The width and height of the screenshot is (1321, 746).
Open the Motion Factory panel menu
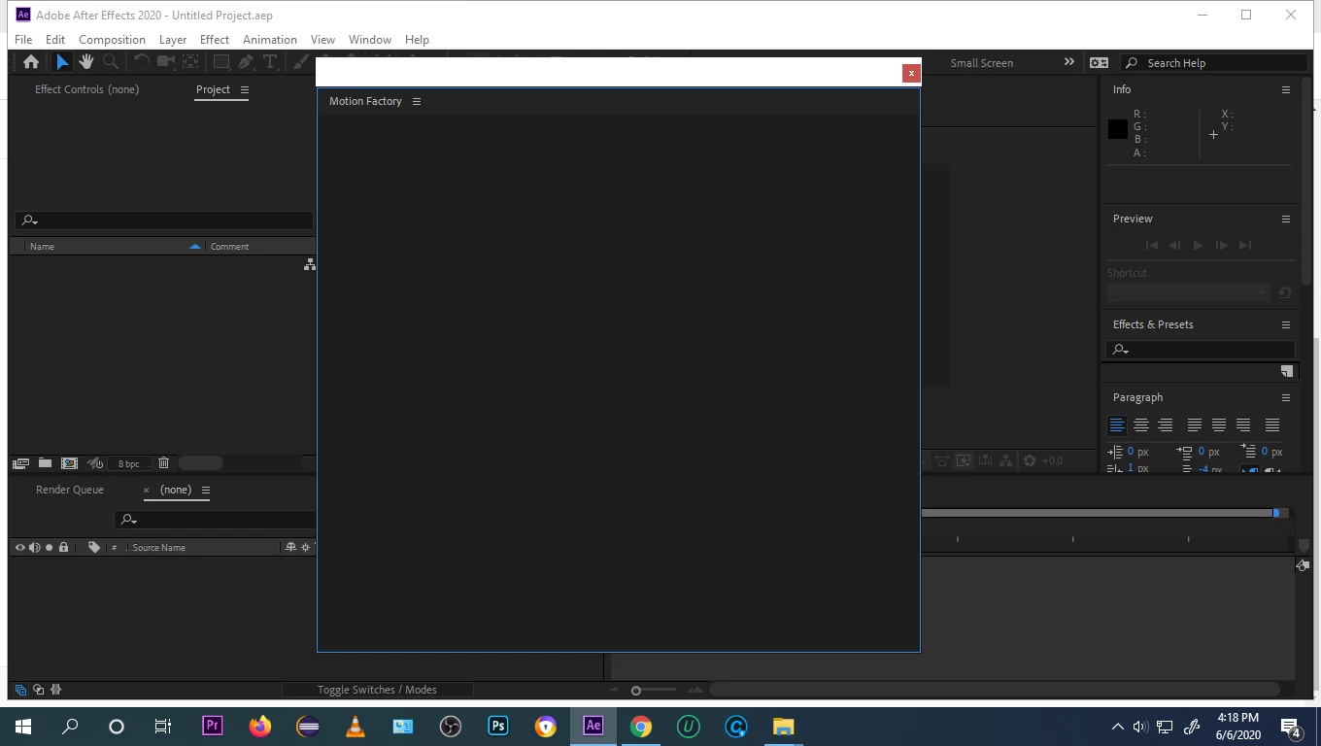point(417,101)
